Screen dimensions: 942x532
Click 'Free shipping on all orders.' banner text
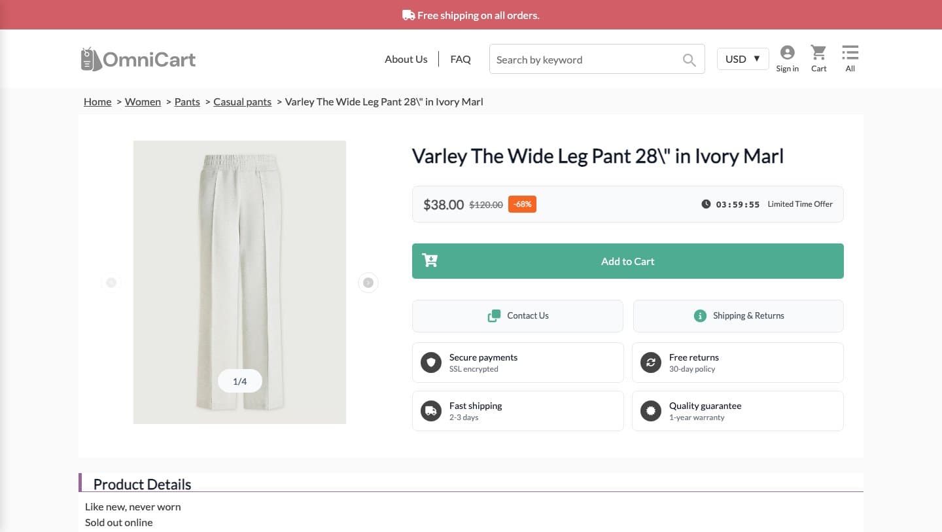click(478, 15)
